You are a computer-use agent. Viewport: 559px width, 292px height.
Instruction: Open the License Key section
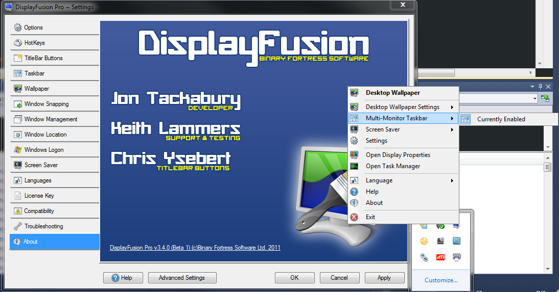54,196
